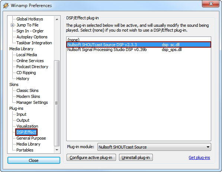Open Manager Settings preferences
Image resolution: width=222 pixels, height=172 pixels.
click(32, 102)
